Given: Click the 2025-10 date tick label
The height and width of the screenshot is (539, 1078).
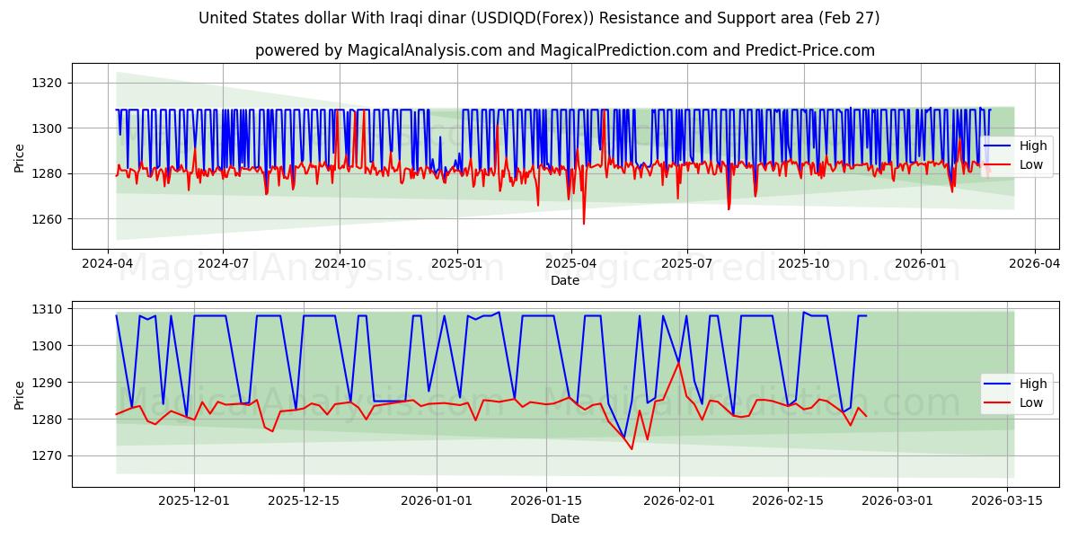Looking at the screenshot, I should 803,263.
